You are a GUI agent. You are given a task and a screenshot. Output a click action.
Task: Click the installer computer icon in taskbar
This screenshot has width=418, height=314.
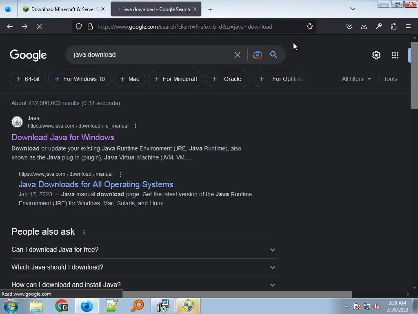tap(163, 306)
